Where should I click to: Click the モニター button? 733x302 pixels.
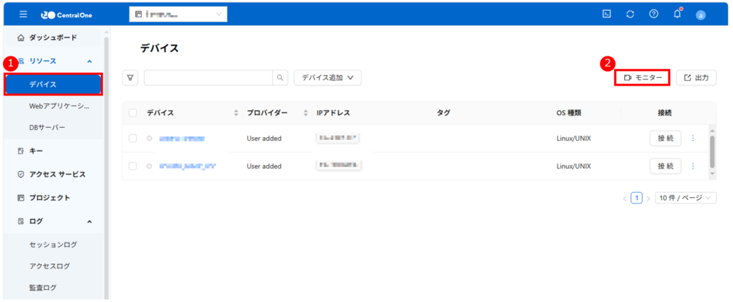point(642,78)
